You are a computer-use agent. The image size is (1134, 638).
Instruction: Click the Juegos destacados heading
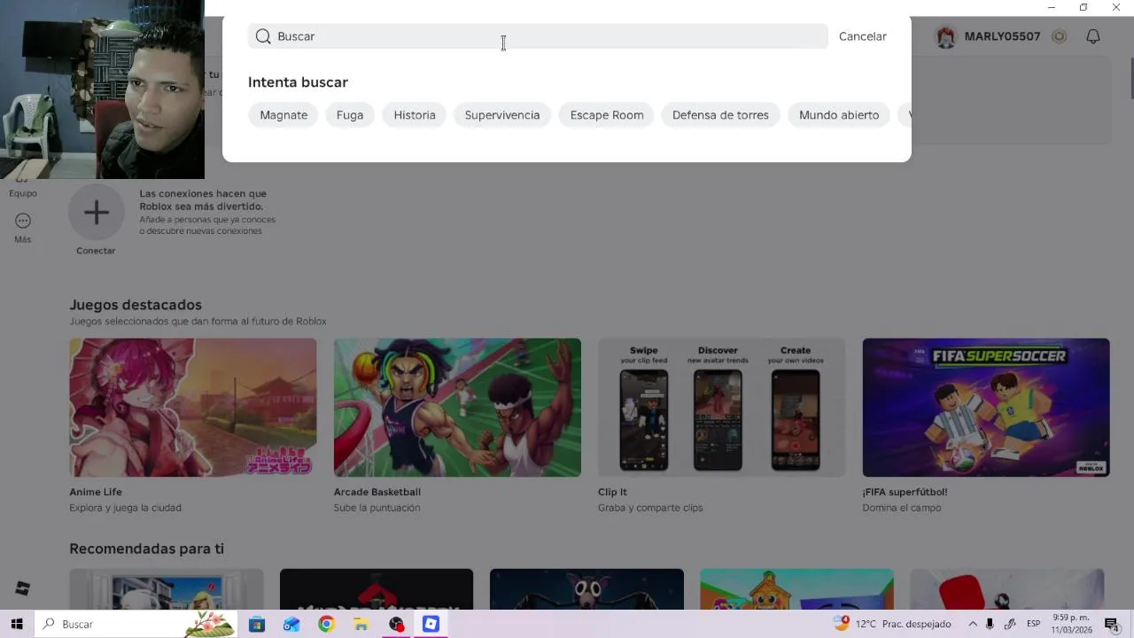(136, 305)
